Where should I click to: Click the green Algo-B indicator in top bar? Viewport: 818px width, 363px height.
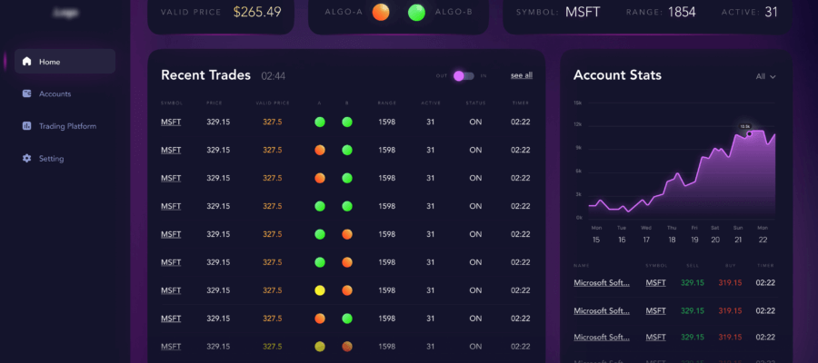[x=416, y=12]
